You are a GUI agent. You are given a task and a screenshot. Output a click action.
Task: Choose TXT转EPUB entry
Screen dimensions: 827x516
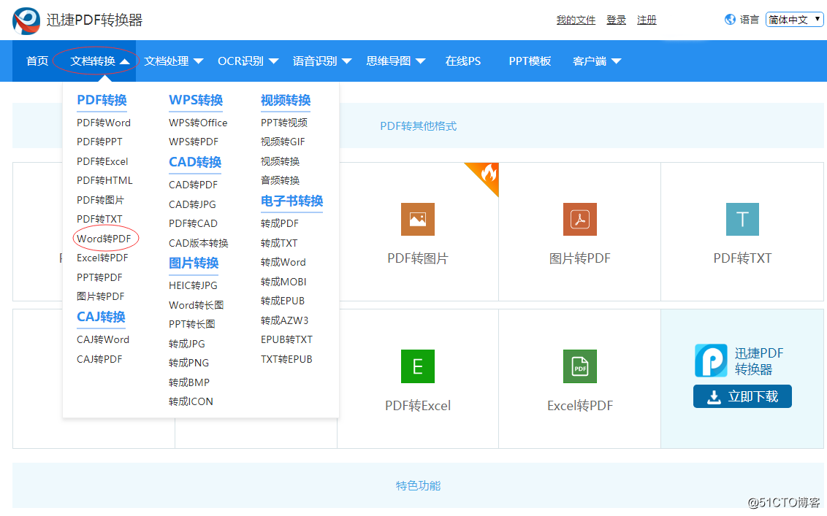(286, 360)
